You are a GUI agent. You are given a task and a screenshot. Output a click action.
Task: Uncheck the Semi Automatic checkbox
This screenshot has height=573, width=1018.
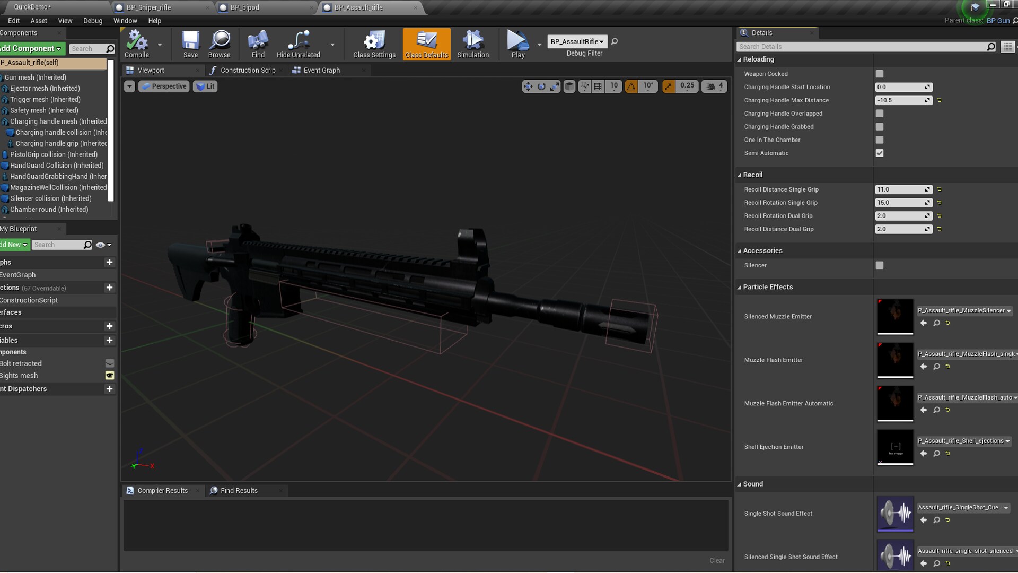(x=880, y=153)
